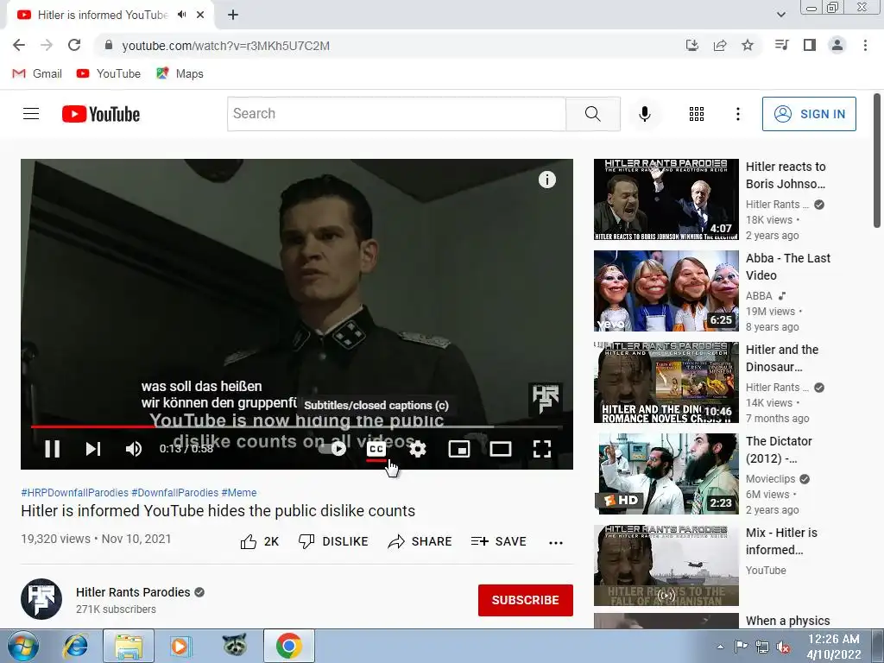Open Windows Start menu
Screen dimensions: 884x663
23,646
